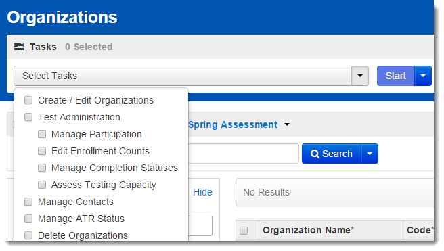Click the search text input field

click(x=244, y=154)
